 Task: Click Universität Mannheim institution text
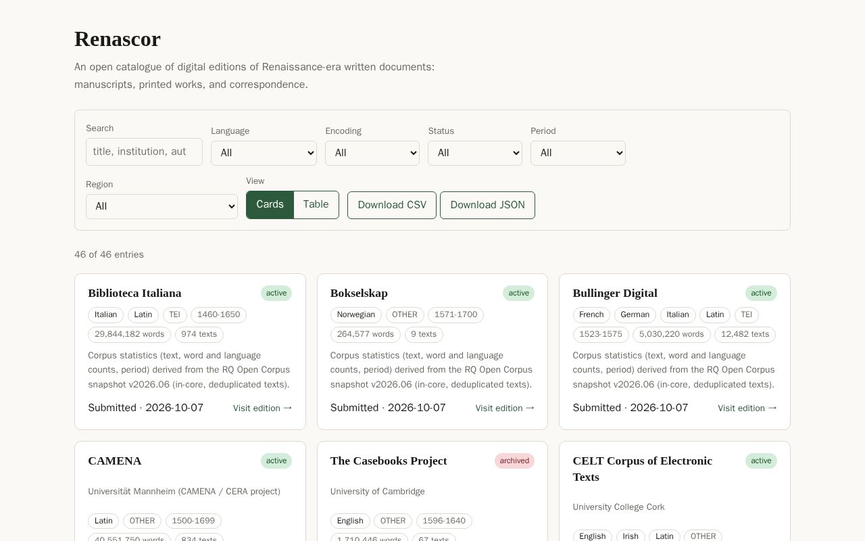(184, 492)
